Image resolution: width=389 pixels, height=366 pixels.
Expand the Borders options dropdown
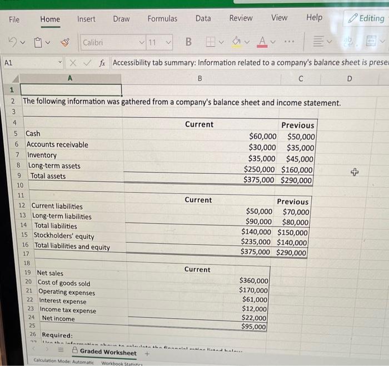click(221, 42)
